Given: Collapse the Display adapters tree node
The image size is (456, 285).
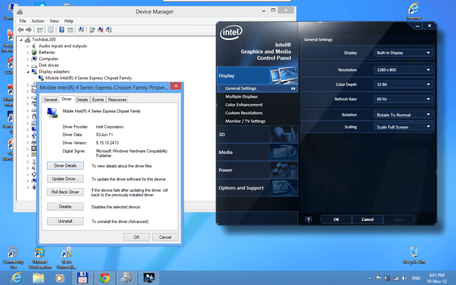Looking at the screenshot, I should (28, 71).
